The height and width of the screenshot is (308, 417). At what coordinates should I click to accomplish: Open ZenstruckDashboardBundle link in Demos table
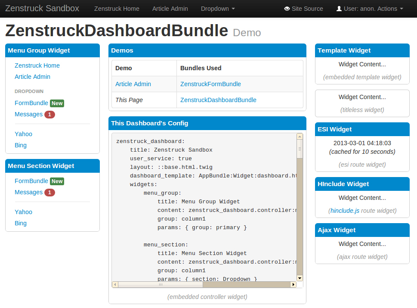coord(218,100)
